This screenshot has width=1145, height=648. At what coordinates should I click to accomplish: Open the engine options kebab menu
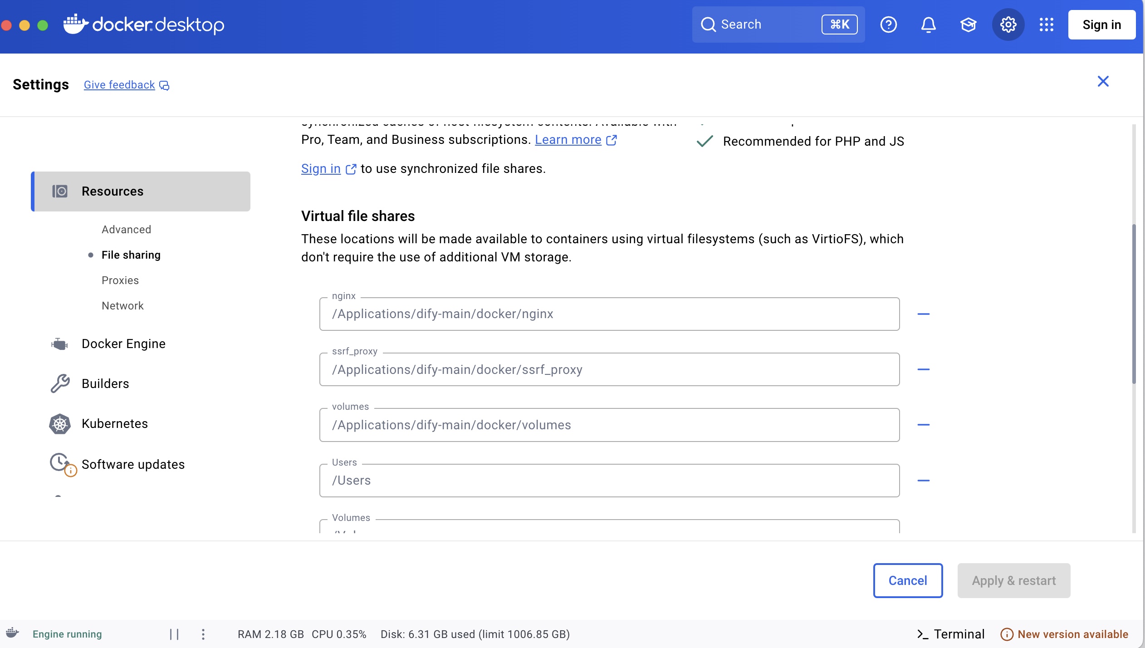[203, 634]
